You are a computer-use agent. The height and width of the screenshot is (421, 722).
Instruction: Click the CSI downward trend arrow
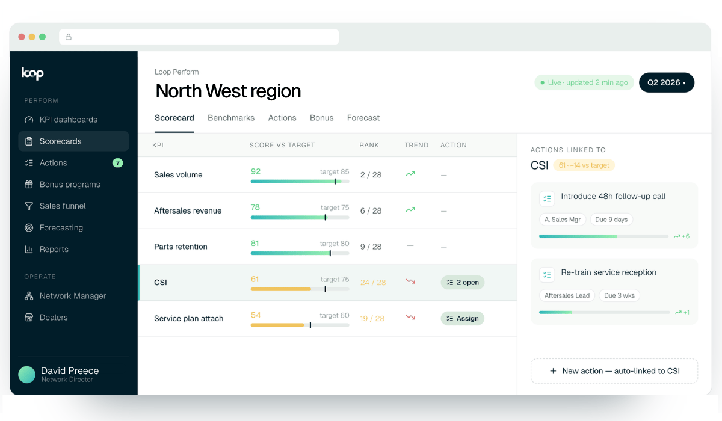410,281
